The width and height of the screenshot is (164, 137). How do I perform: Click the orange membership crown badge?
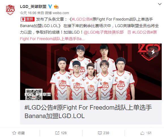coord(56,7)
